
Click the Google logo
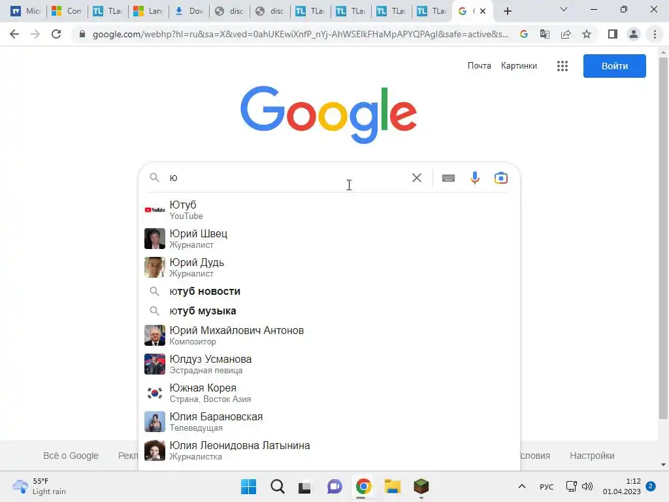pos(329,114)
